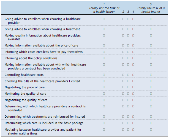Mark 2 for 'Checking the bills' row

pyautogui.click(x=123, y=81)
